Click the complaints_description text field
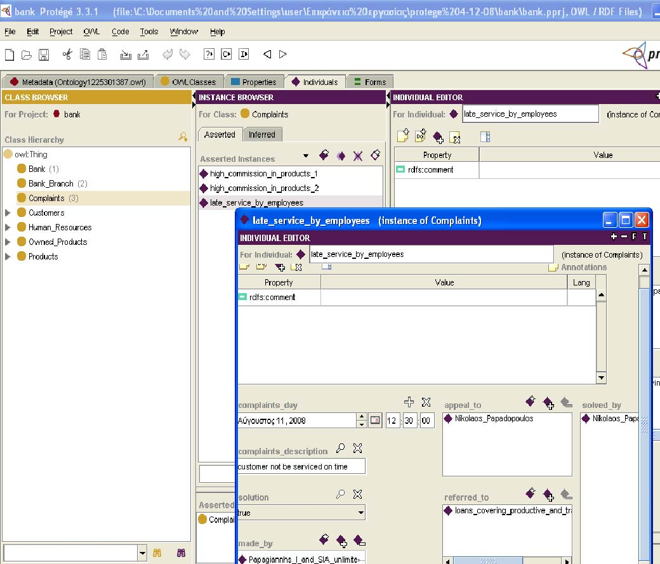 pos(301,467)
